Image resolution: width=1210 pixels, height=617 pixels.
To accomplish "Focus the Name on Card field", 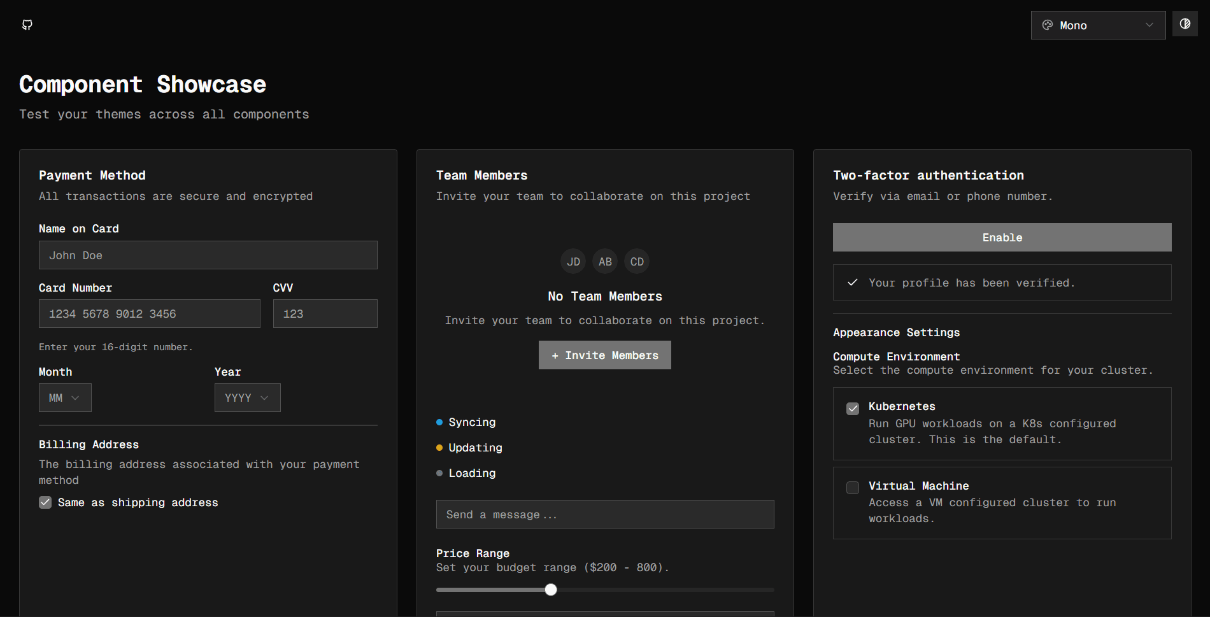I will coord(208,255).
